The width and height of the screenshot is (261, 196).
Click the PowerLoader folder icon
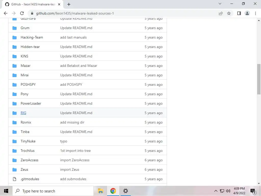click(15, 104)
